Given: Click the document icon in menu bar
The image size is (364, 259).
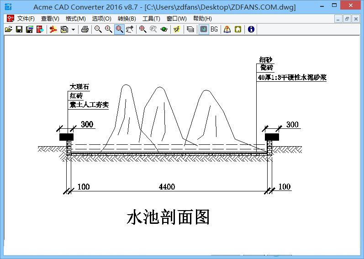Looking at the screenshot, I should click(x=10, y=19).
